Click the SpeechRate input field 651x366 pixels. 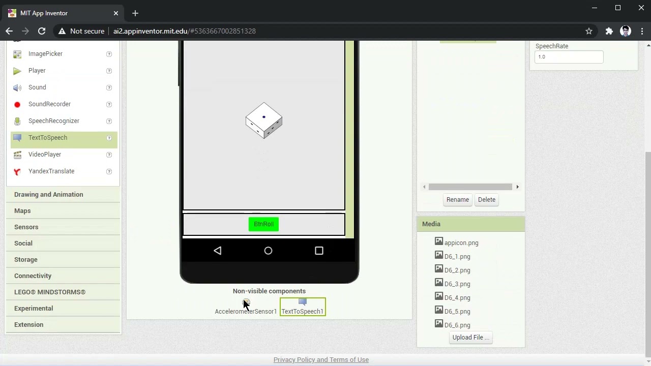pyautogui.click(x=569, y=57)
